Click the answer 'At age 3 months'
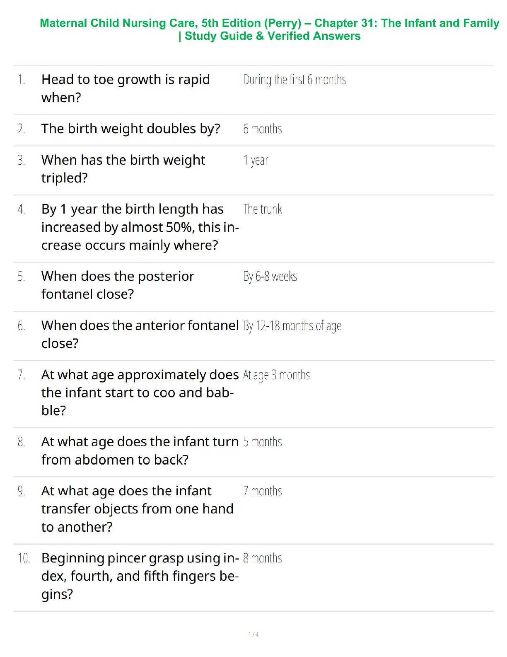 pos(276,375)
